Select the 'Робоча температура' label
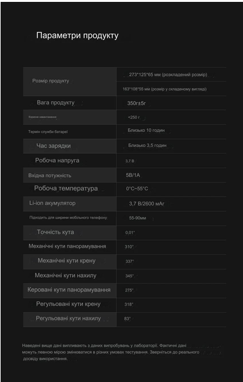 [66, 188]
